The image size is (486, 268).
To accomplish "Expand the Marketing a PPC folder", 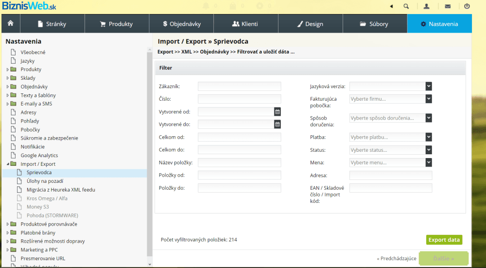I will [x=8, y=250].
